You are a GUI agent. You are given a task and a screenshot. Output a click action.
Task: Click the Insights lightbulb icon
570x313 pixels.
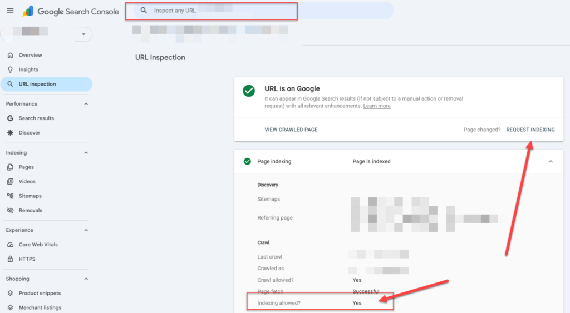tap(10, 69)
